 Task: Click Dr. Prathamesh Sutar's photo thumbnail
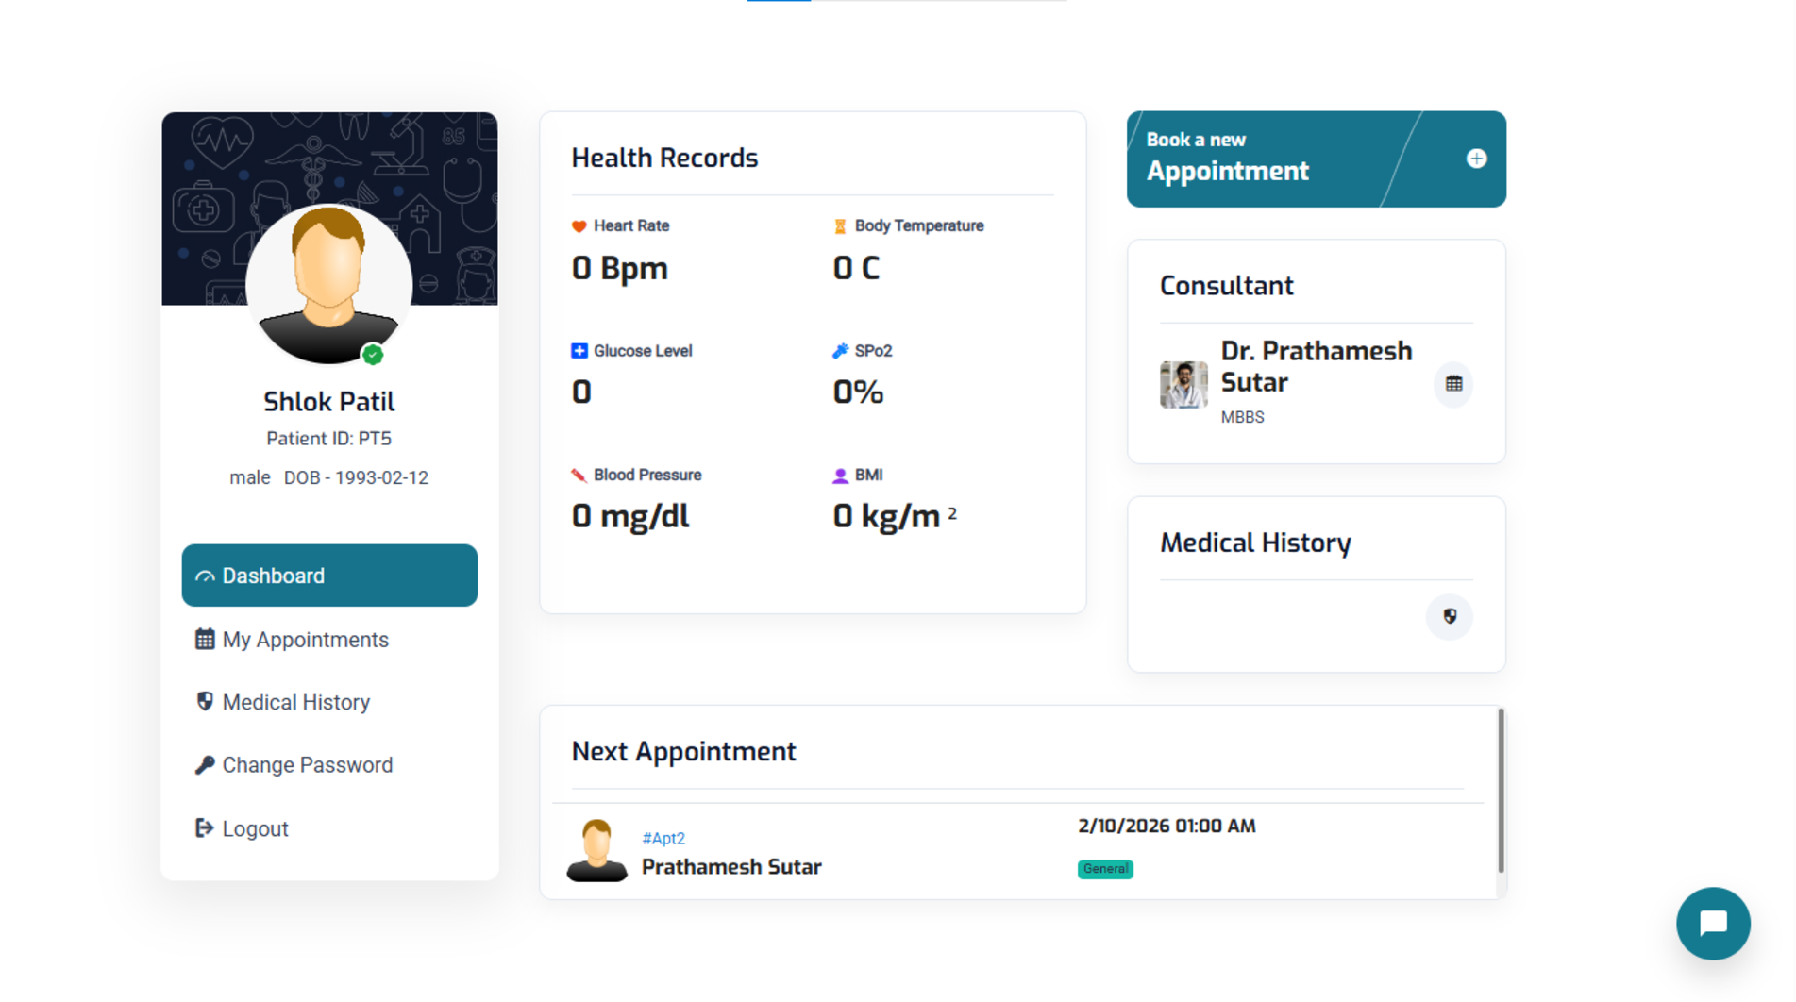1183,384
